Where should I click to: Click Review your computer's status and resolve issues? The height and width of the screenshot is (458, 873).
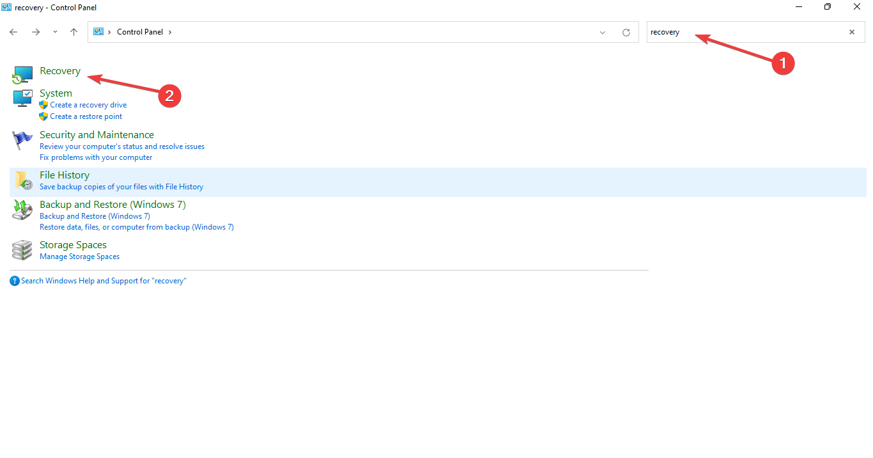point(122,146)
